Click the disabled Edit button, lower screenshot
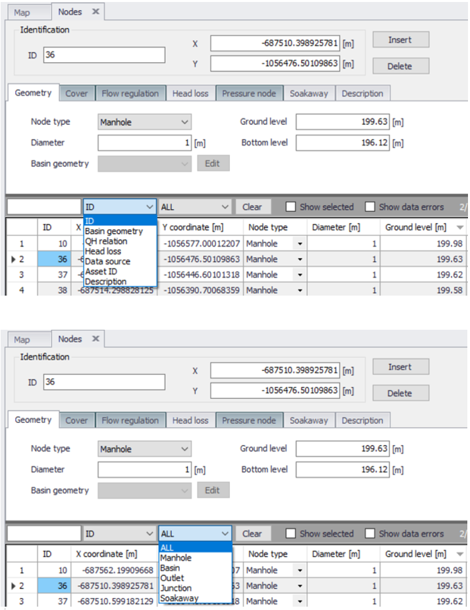Viewport: 470px width, 610px height. (213, 490)
